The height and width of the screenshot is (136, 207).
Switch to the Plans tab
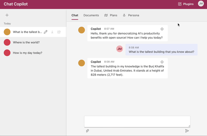click(111, 15)
